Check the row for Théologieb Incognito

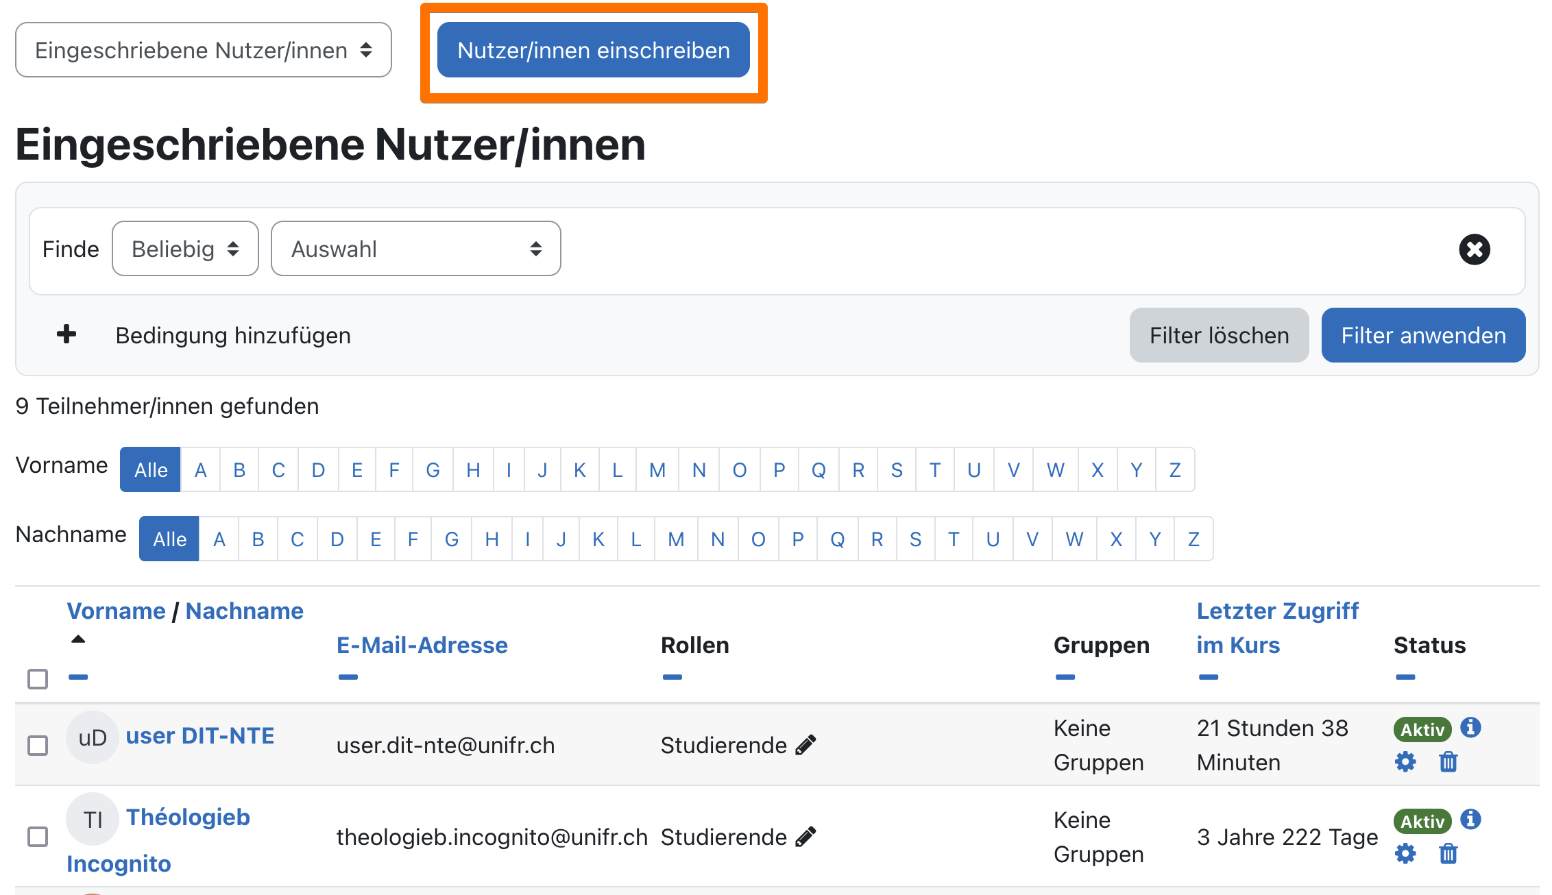[38, 837]
